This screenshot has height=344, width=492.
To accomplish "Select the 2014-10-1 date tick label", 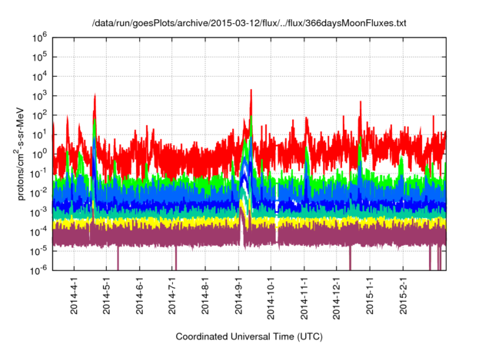I will point(271,296).
